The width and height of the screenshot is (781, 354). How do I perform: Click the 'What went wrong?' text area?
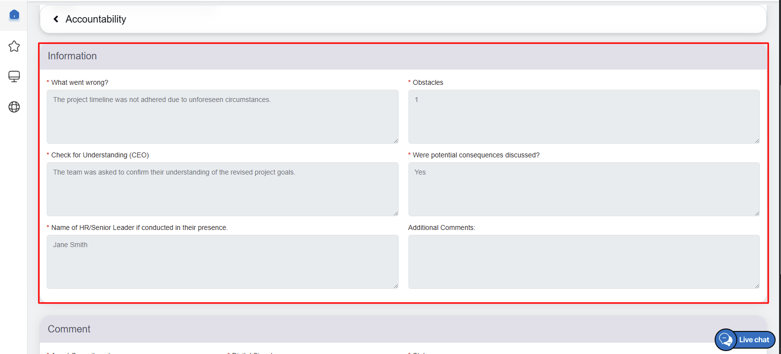pyautogui.click(x=222, y=117)
